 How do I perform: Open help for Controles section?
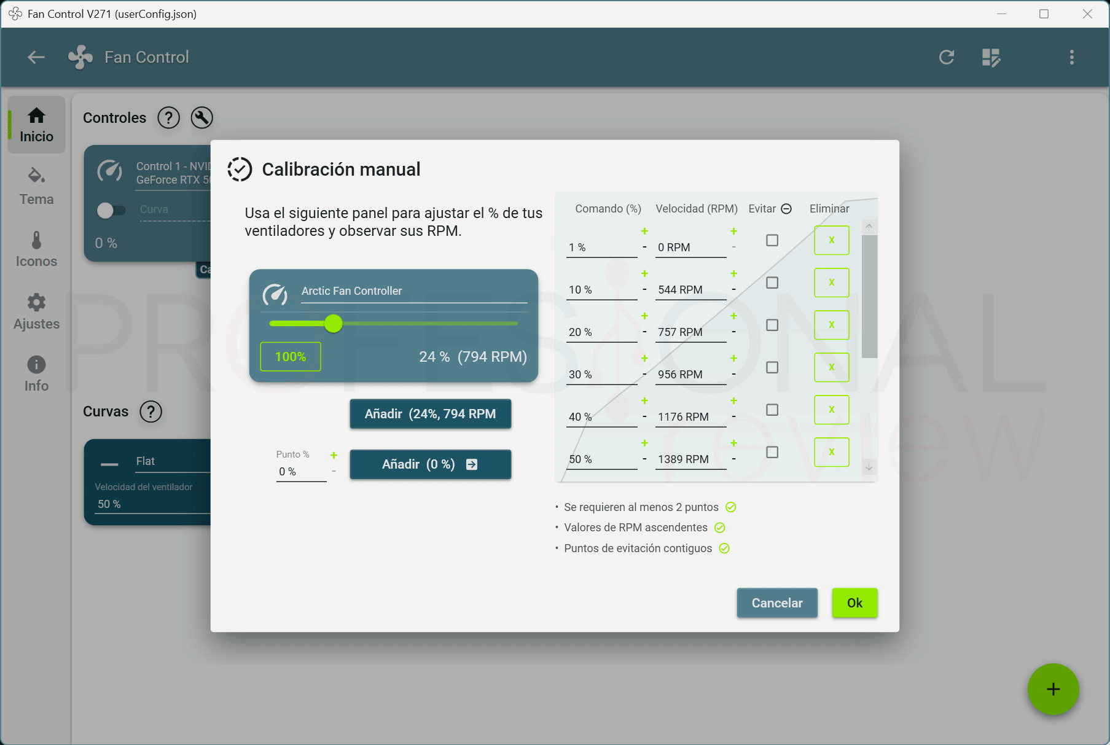pos(168,117)
